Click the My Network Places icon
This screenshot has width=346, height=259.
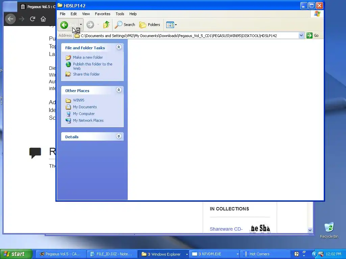click(x=68, y=120)
